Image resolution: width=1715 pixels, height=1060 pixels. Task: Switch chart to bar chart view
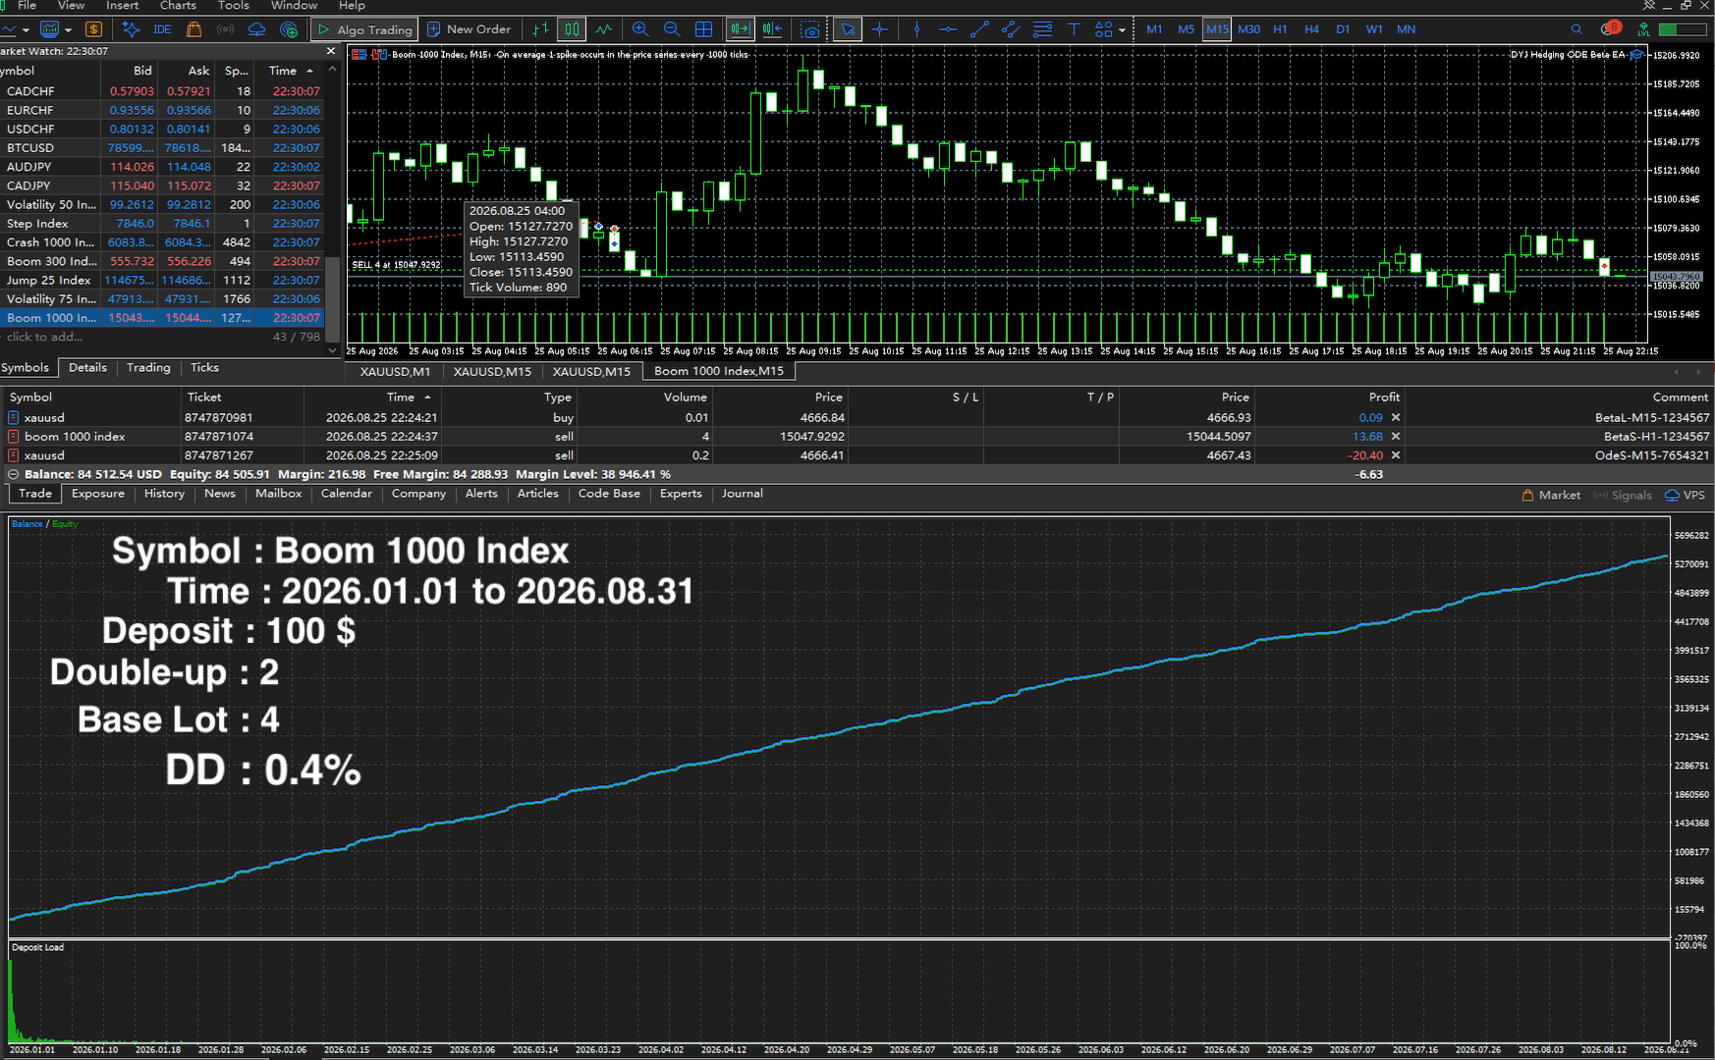click(540, 29)
